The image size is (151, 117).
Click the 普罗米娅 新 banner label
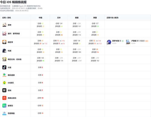coord(118,41)
